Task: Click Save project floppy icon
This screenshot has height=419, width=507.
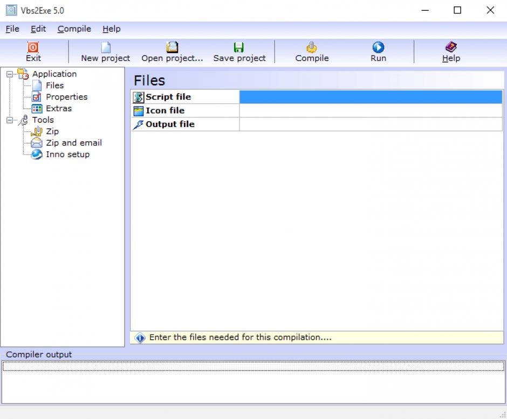Action: tap(239, 47)
